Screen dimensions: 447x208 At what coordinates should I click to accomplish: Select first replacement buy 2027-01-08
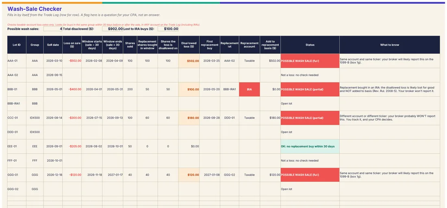coord(210,175)
